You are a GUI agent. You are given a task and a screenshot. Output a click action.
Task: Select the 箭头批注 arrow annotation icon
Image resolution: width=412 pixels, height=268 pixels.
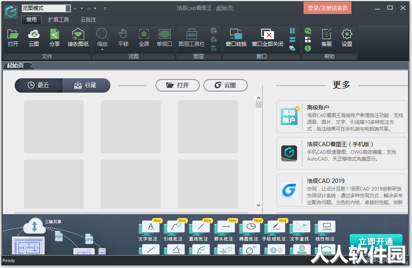tap(225, 227)
